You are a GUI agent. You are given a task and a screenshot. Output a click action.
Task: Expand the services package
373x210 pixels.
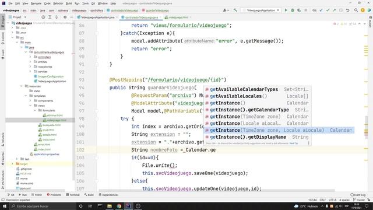(30, 71)
